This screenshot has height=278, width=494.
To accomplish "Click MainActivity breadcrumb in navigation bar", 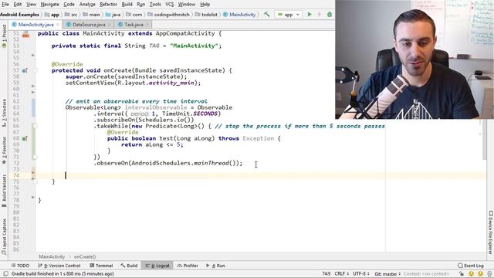I will pyautogui.click(x=239, y=15).
